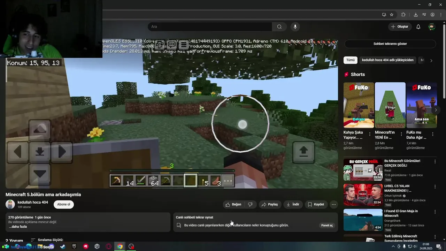Screen dimensions: 446x251
Task: Open the Kahya Şaka Yapıyor short thumbnail
Action: [x=359, y=105]
